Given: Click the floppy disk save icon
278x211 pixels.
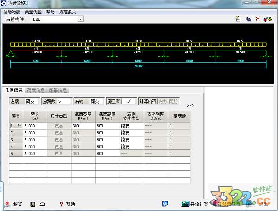Looking at the screenshot, I should [x=32, y=204].
